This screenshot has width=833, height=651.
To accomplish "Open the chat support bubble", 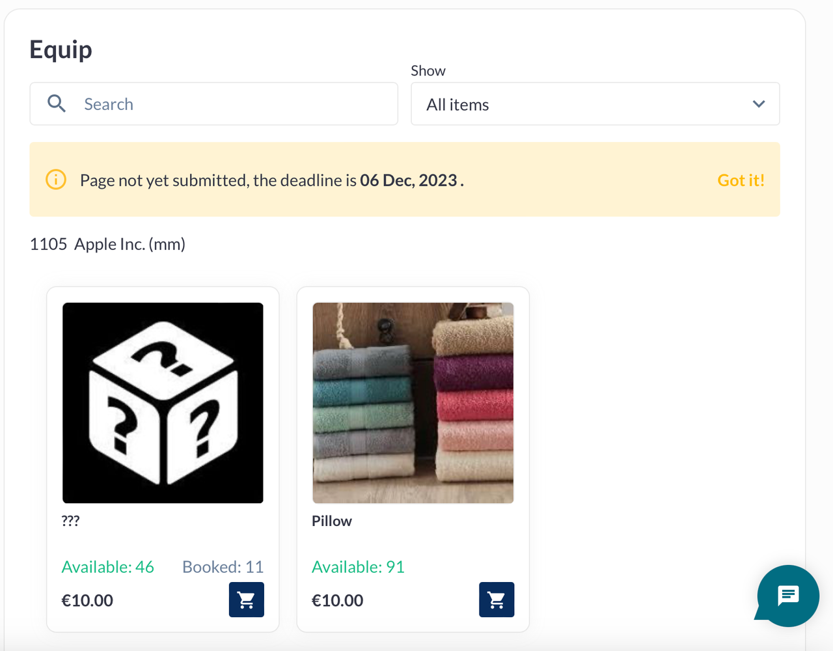I will tap(787, 595).
